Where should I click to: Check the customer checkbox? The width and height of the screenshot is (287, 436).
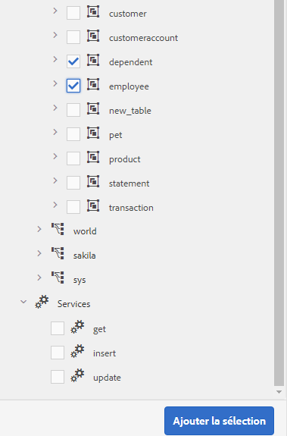click(x=73, y=13)
